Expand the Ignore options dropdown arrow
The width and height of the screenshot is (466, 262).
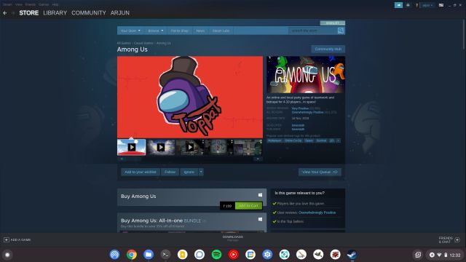[x=201, y=172]
